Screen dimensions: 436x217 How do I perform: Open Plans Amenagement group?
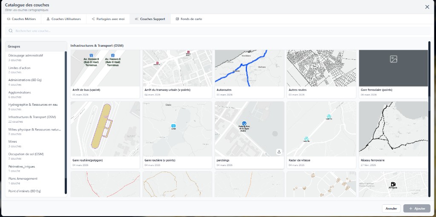point(35,180)
